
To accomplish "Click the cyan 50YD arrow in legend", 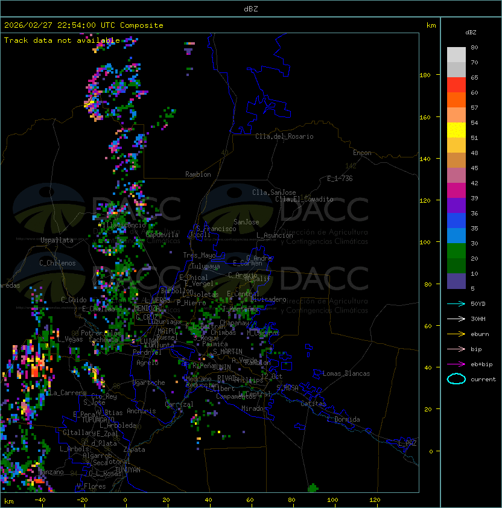I will (x=456, y=303).
